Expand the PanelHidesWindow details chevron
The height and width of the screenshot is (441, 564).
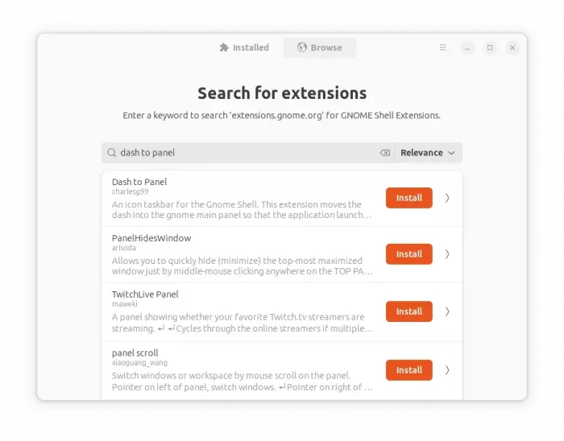tap(447, 254)
